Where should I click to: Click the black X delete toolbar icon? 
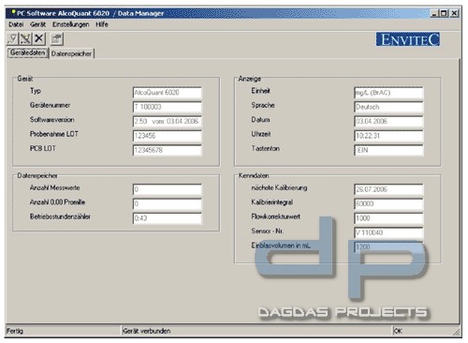click(x=39, y=38)
